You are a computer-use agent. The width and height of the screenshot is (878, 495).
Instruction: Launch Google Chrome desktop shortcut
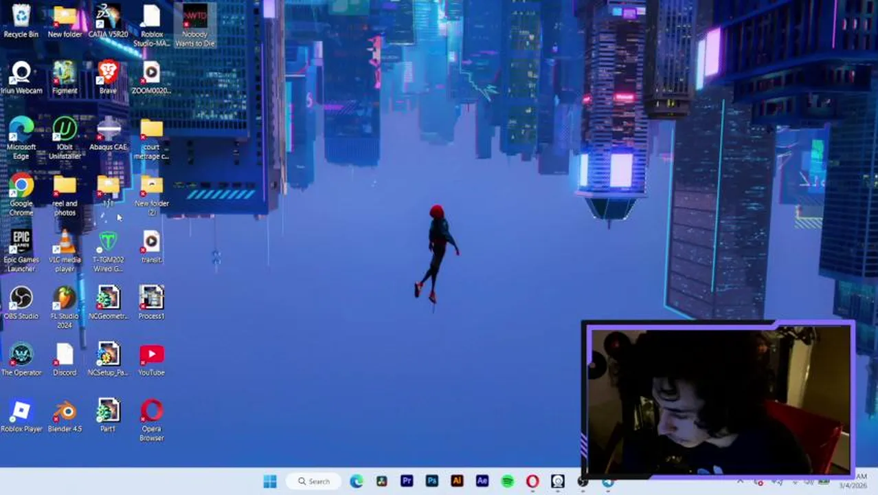pos(21,195)
